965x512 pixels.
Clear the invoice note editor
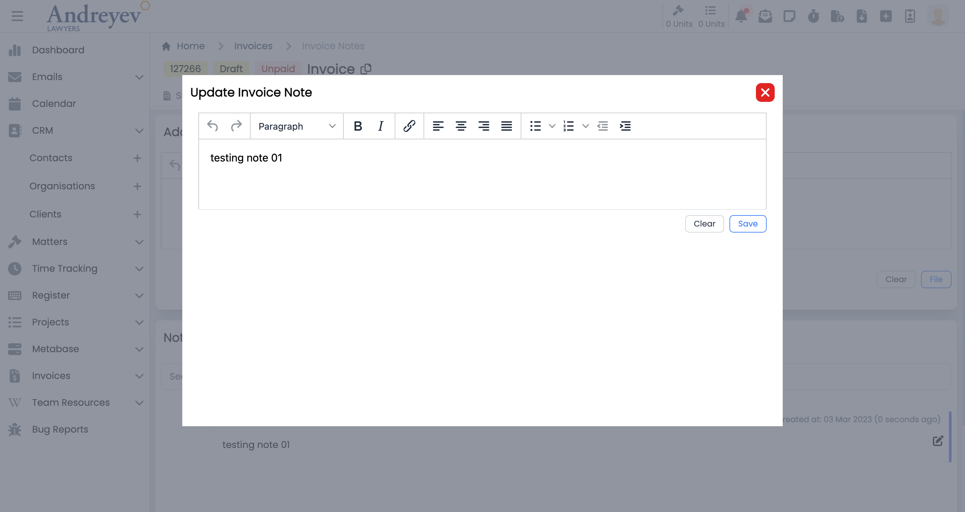click(x=704, y=223)
